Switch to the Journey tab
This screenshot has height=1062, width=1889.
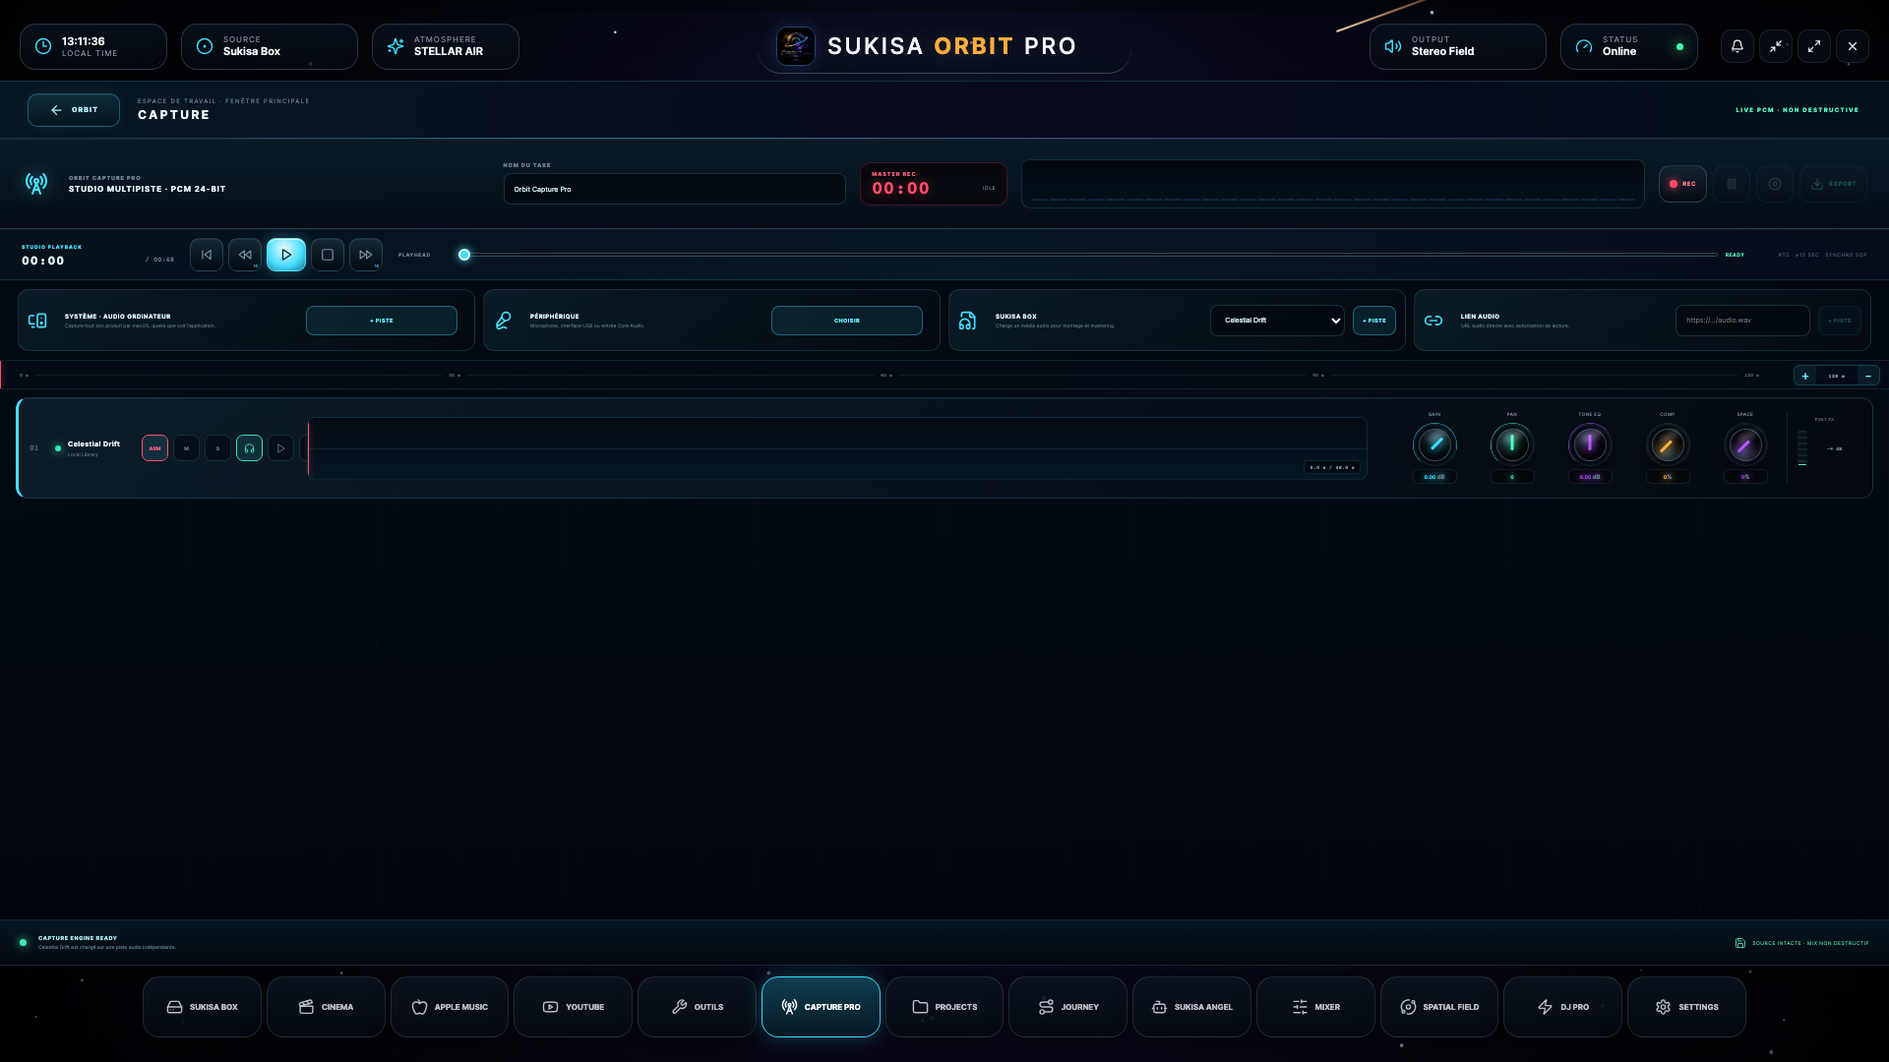tap(1067, 1007)
